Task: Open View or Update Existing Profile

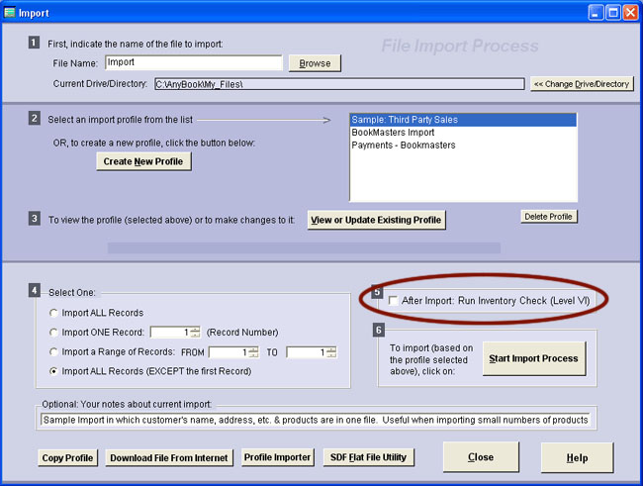Action: point(376,219)
